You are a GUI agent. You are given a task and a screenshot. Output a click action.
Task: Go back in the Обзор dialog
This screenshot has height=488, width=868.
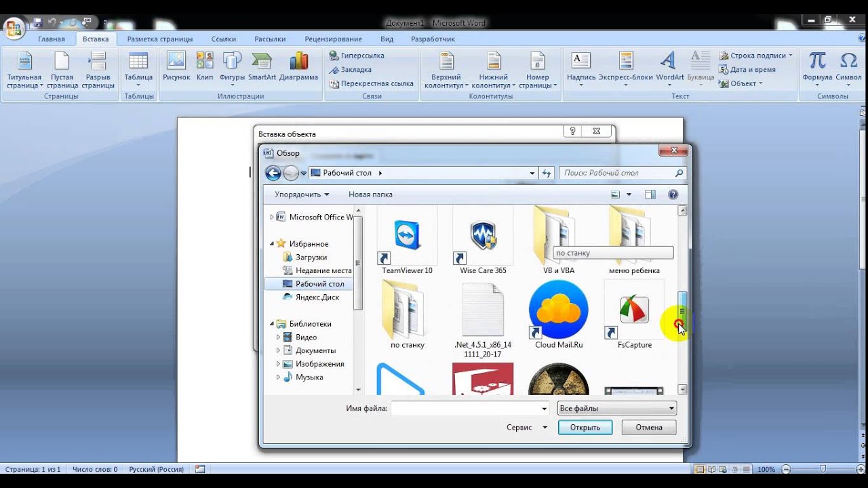273,173
